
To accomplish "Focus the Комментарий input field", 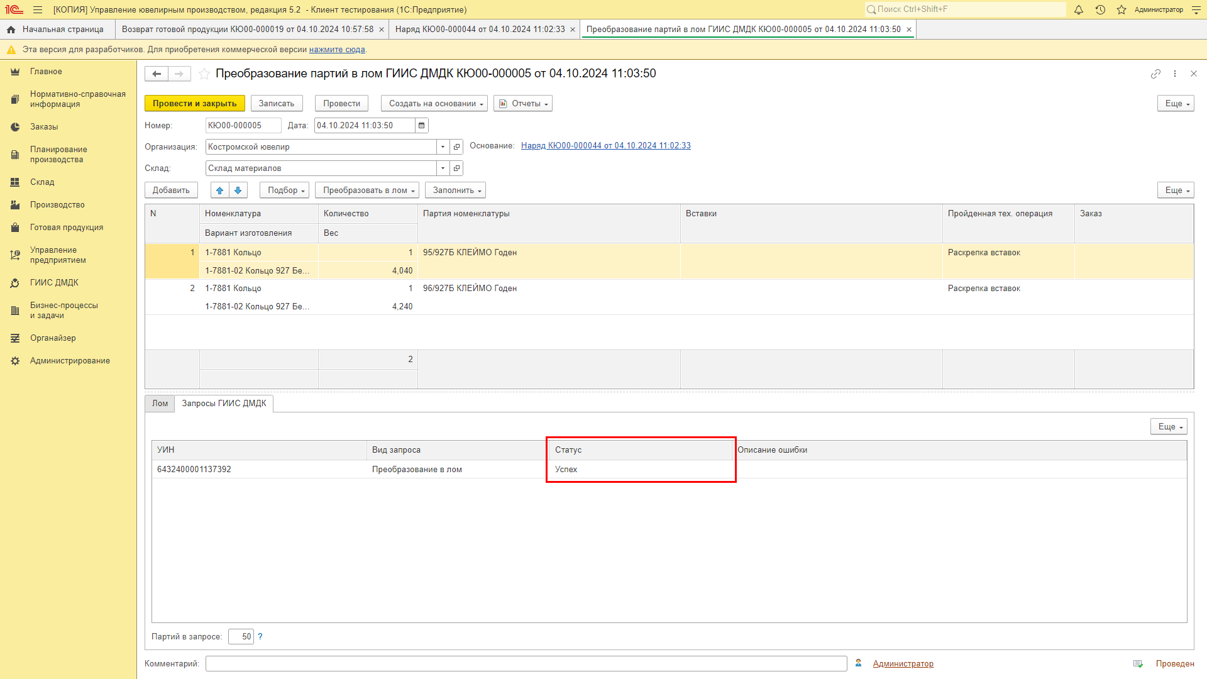I will click(526, 664).
